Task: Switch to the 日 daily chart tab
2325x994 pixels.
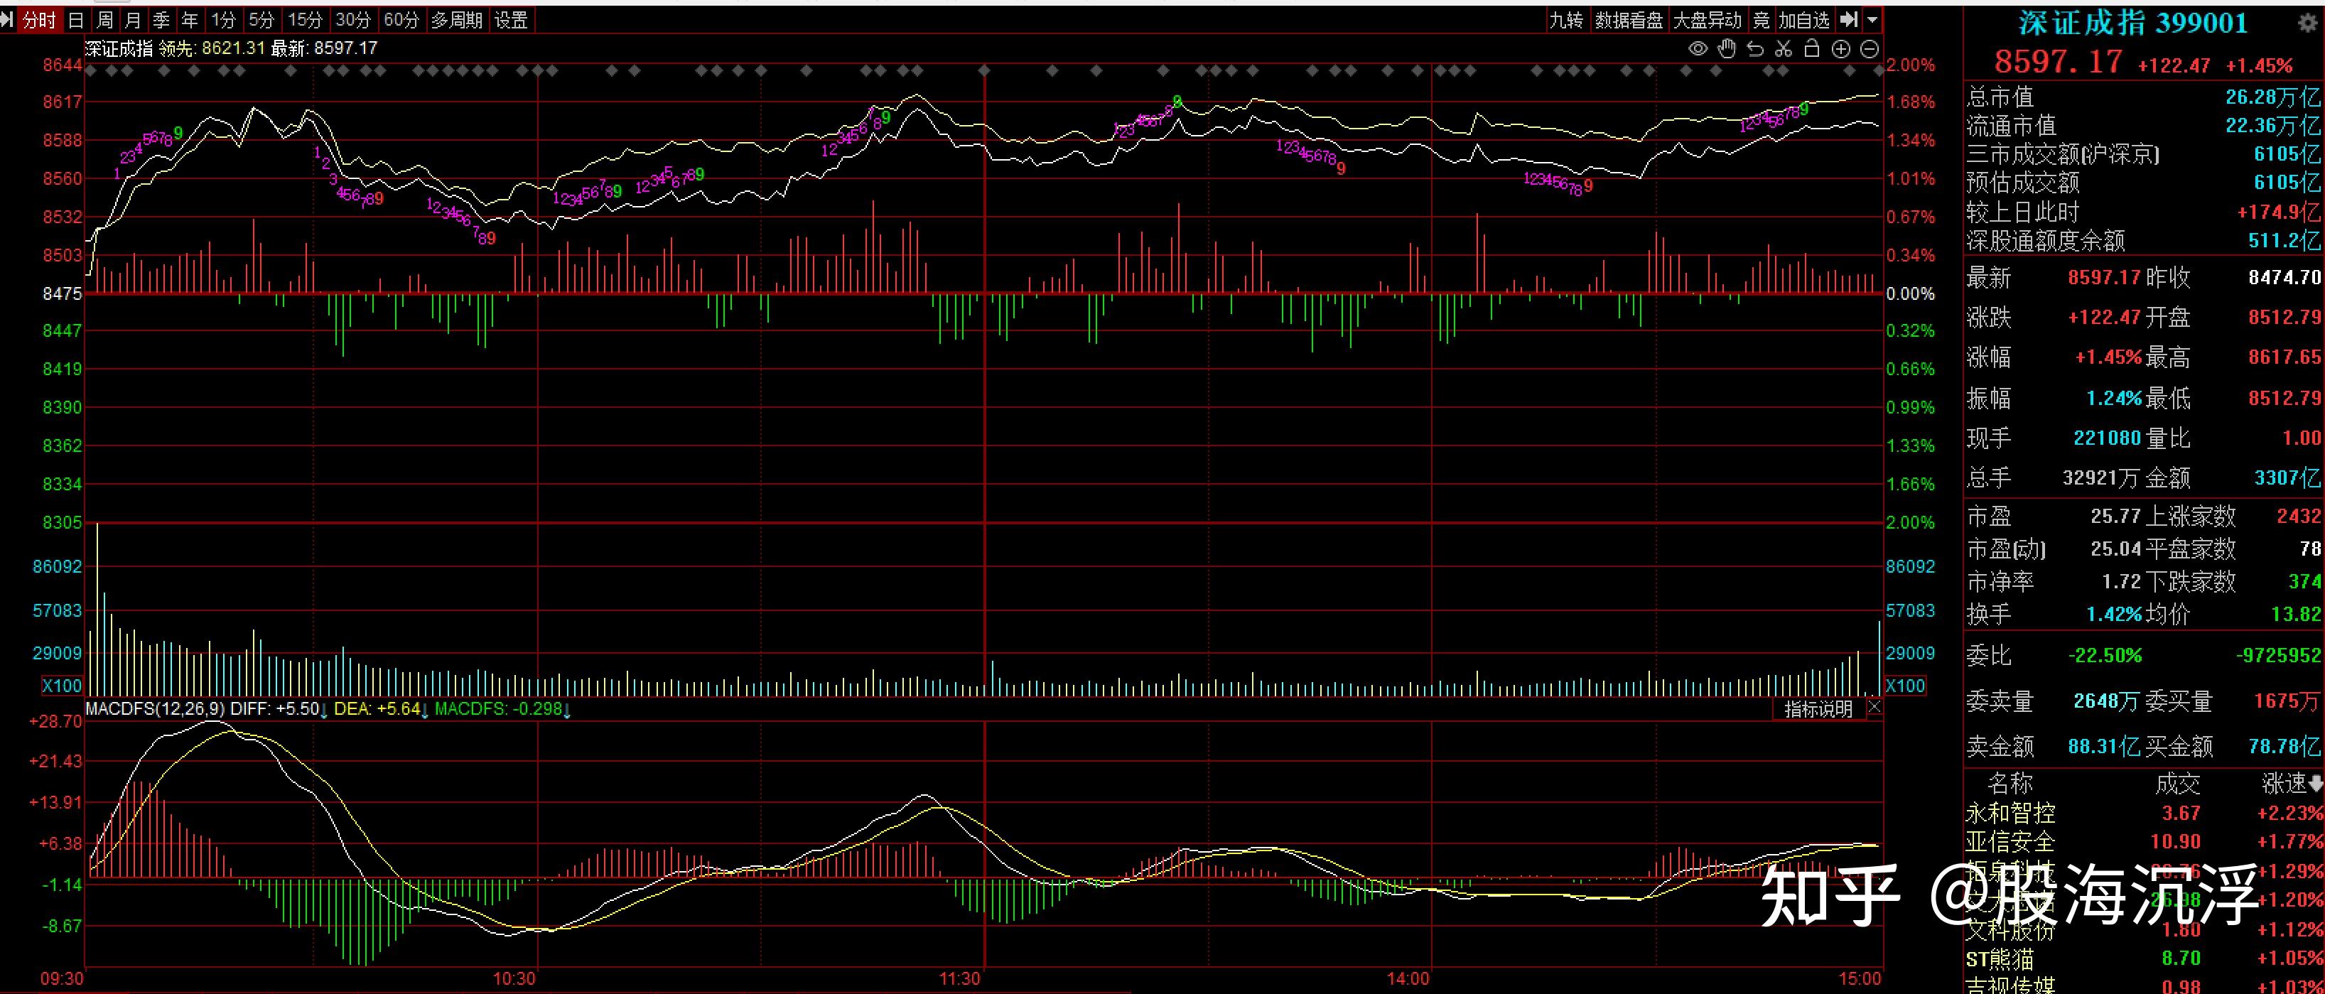Action: [76, 20]
